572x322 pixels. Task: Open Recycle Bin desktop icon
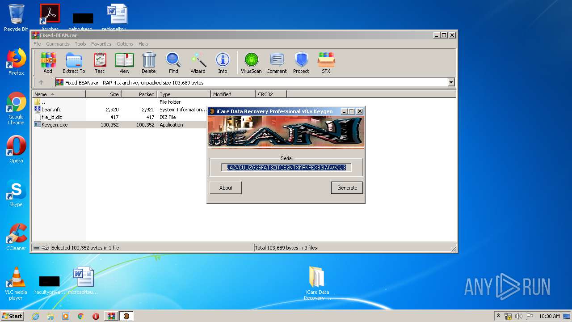coord(16,18)
